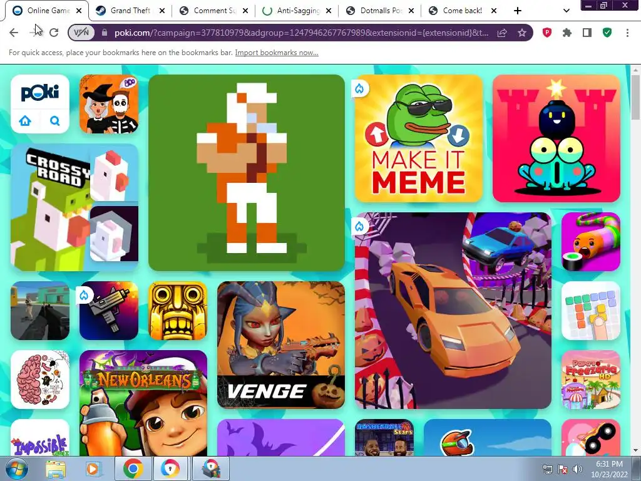This screenshot has height=481, width=641.
Task: Open the Windows Start menu
Action: coord(17,470)
